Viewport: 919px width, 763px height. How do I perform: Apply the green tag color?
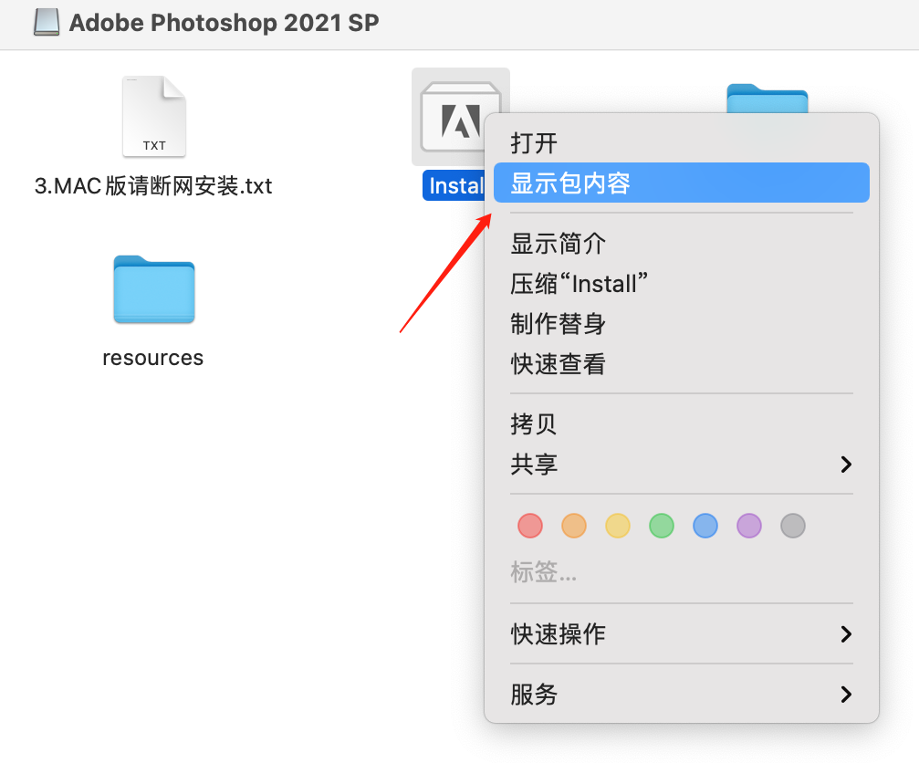pos(662,526)
